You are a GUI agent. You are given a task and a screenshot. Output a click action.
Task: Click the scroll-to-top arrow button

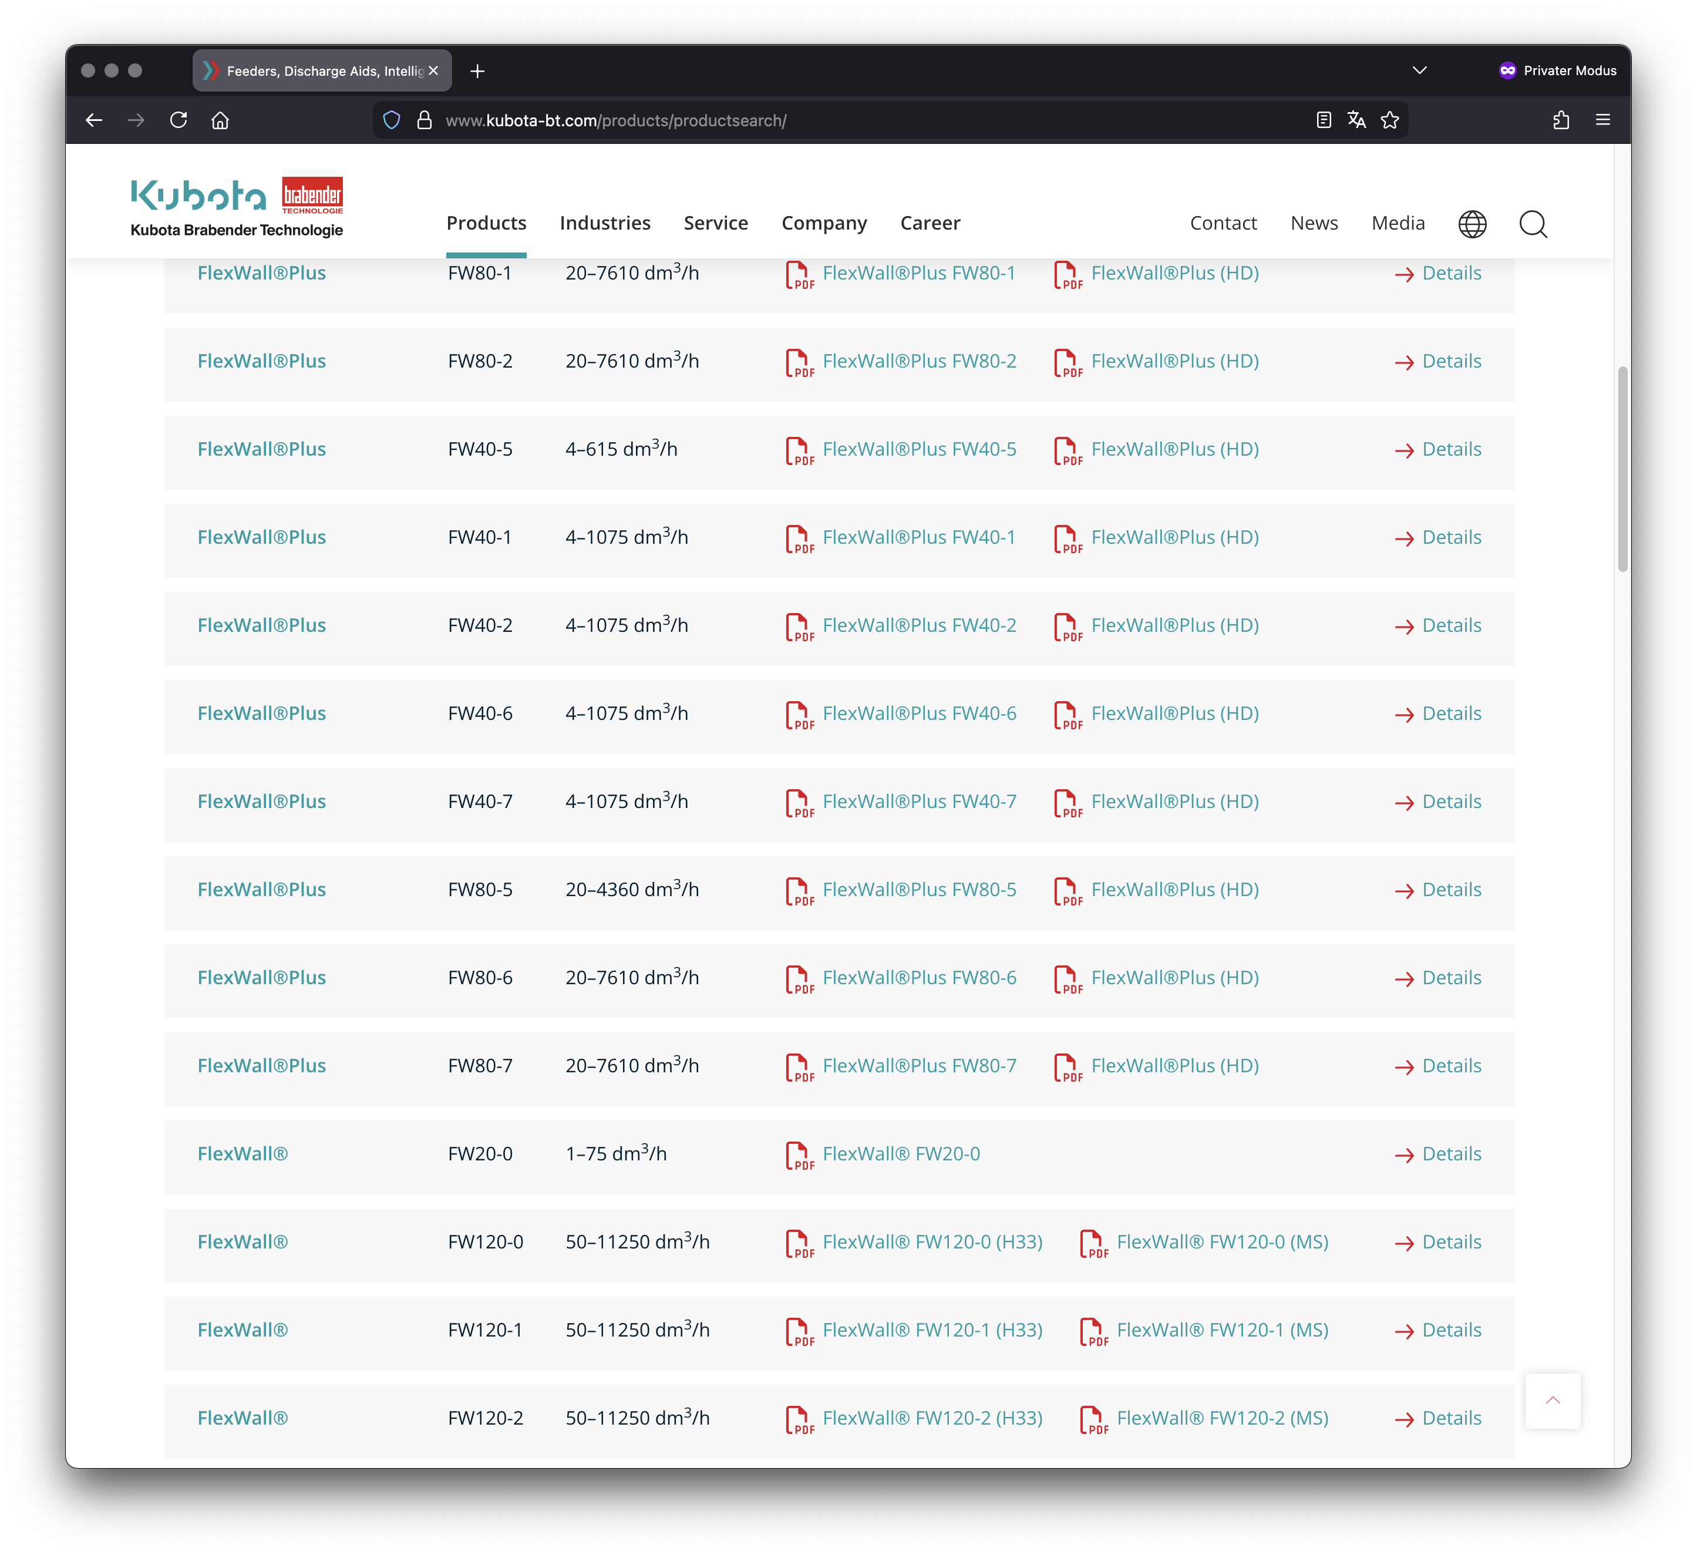point(1552,1400)
